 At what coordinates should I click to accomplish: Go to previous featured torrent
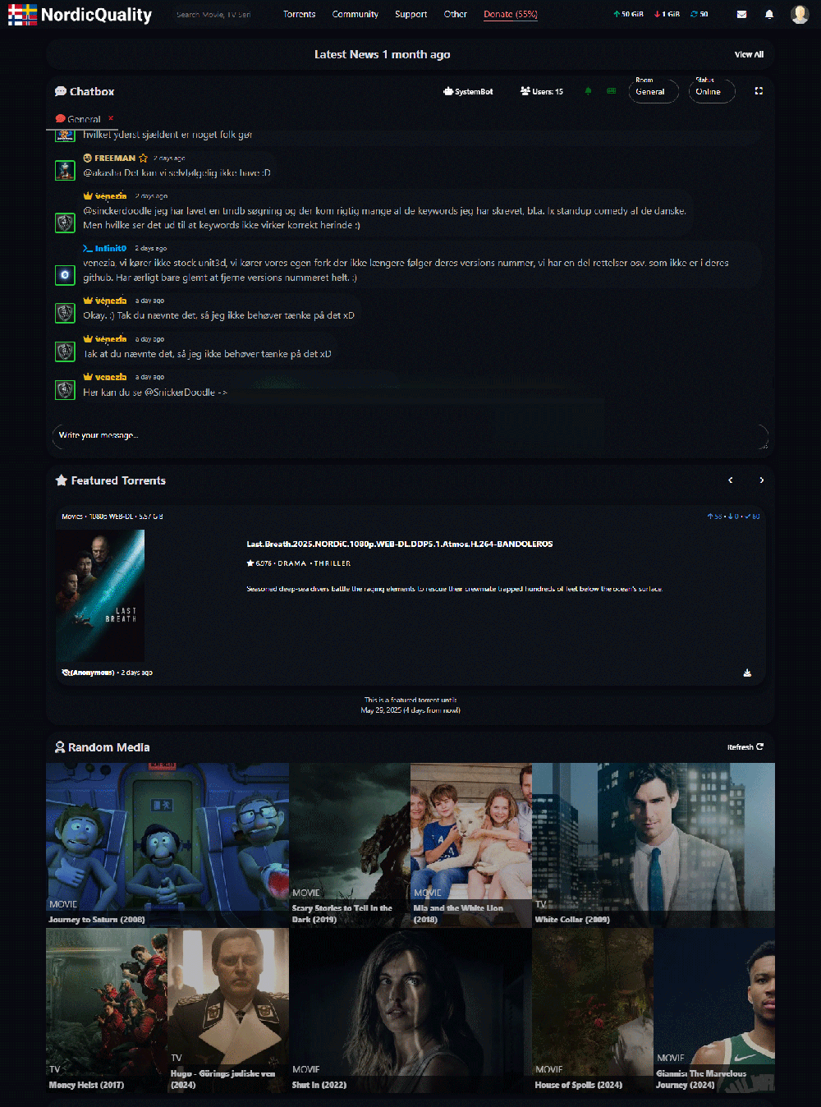(730, 480)
